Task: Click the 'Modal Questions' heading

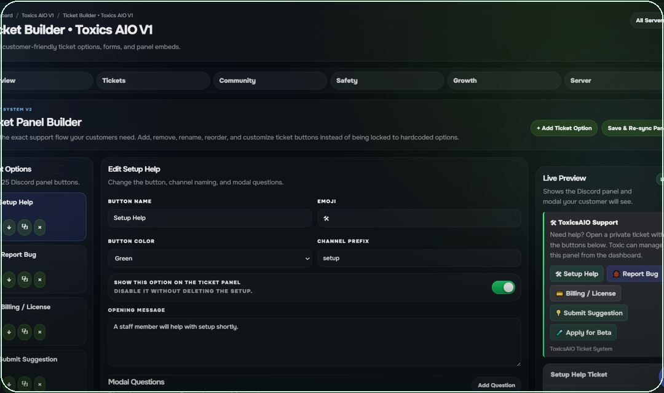Action: coord(136,382)
